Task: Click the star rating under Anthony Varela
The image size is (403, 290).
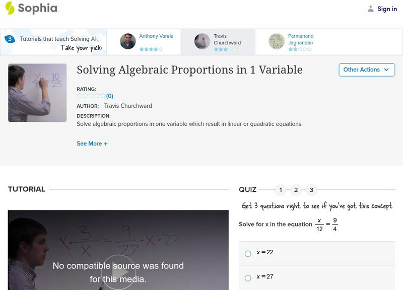Action: point(151,49)
